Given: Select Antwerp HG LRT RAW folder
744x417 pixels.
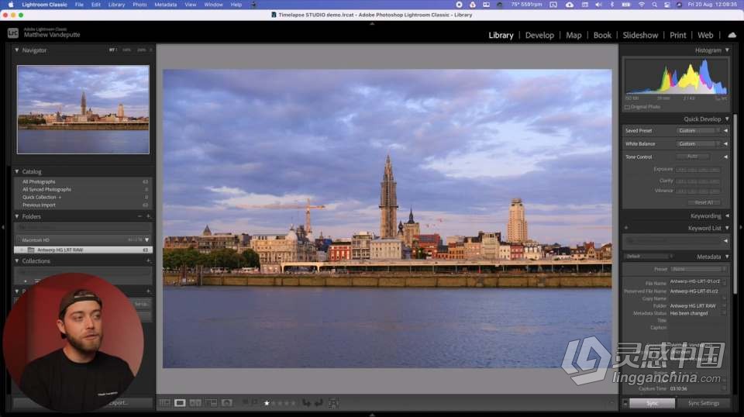Looking at the screenshot, I should point(84,250).
